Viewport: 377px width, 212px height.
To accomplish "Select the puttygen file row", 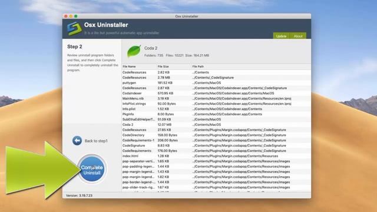I will pyautogui.click(x=216, y=82).
